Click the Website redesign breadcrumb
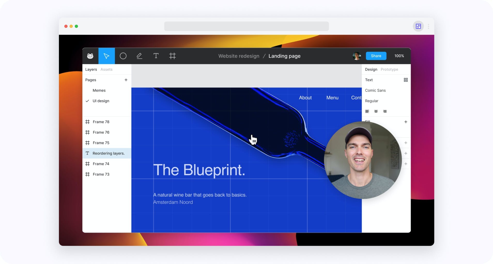Viewport: 493px width, 264px height. click(239, 56)
